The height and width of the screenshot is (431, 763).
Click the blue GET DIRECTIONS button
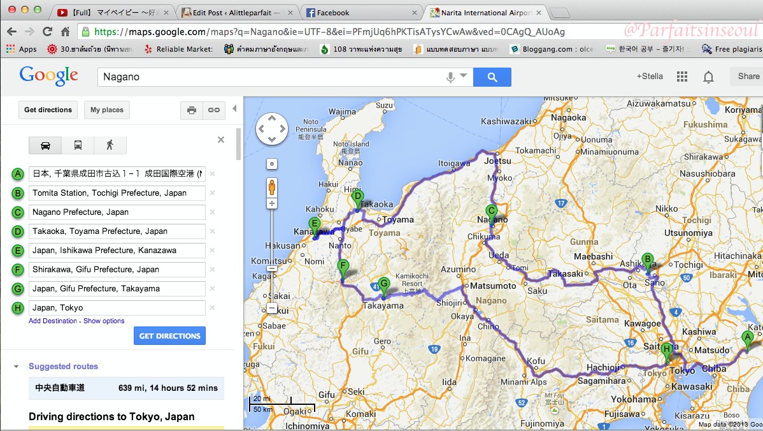click(x=170, y=335)
